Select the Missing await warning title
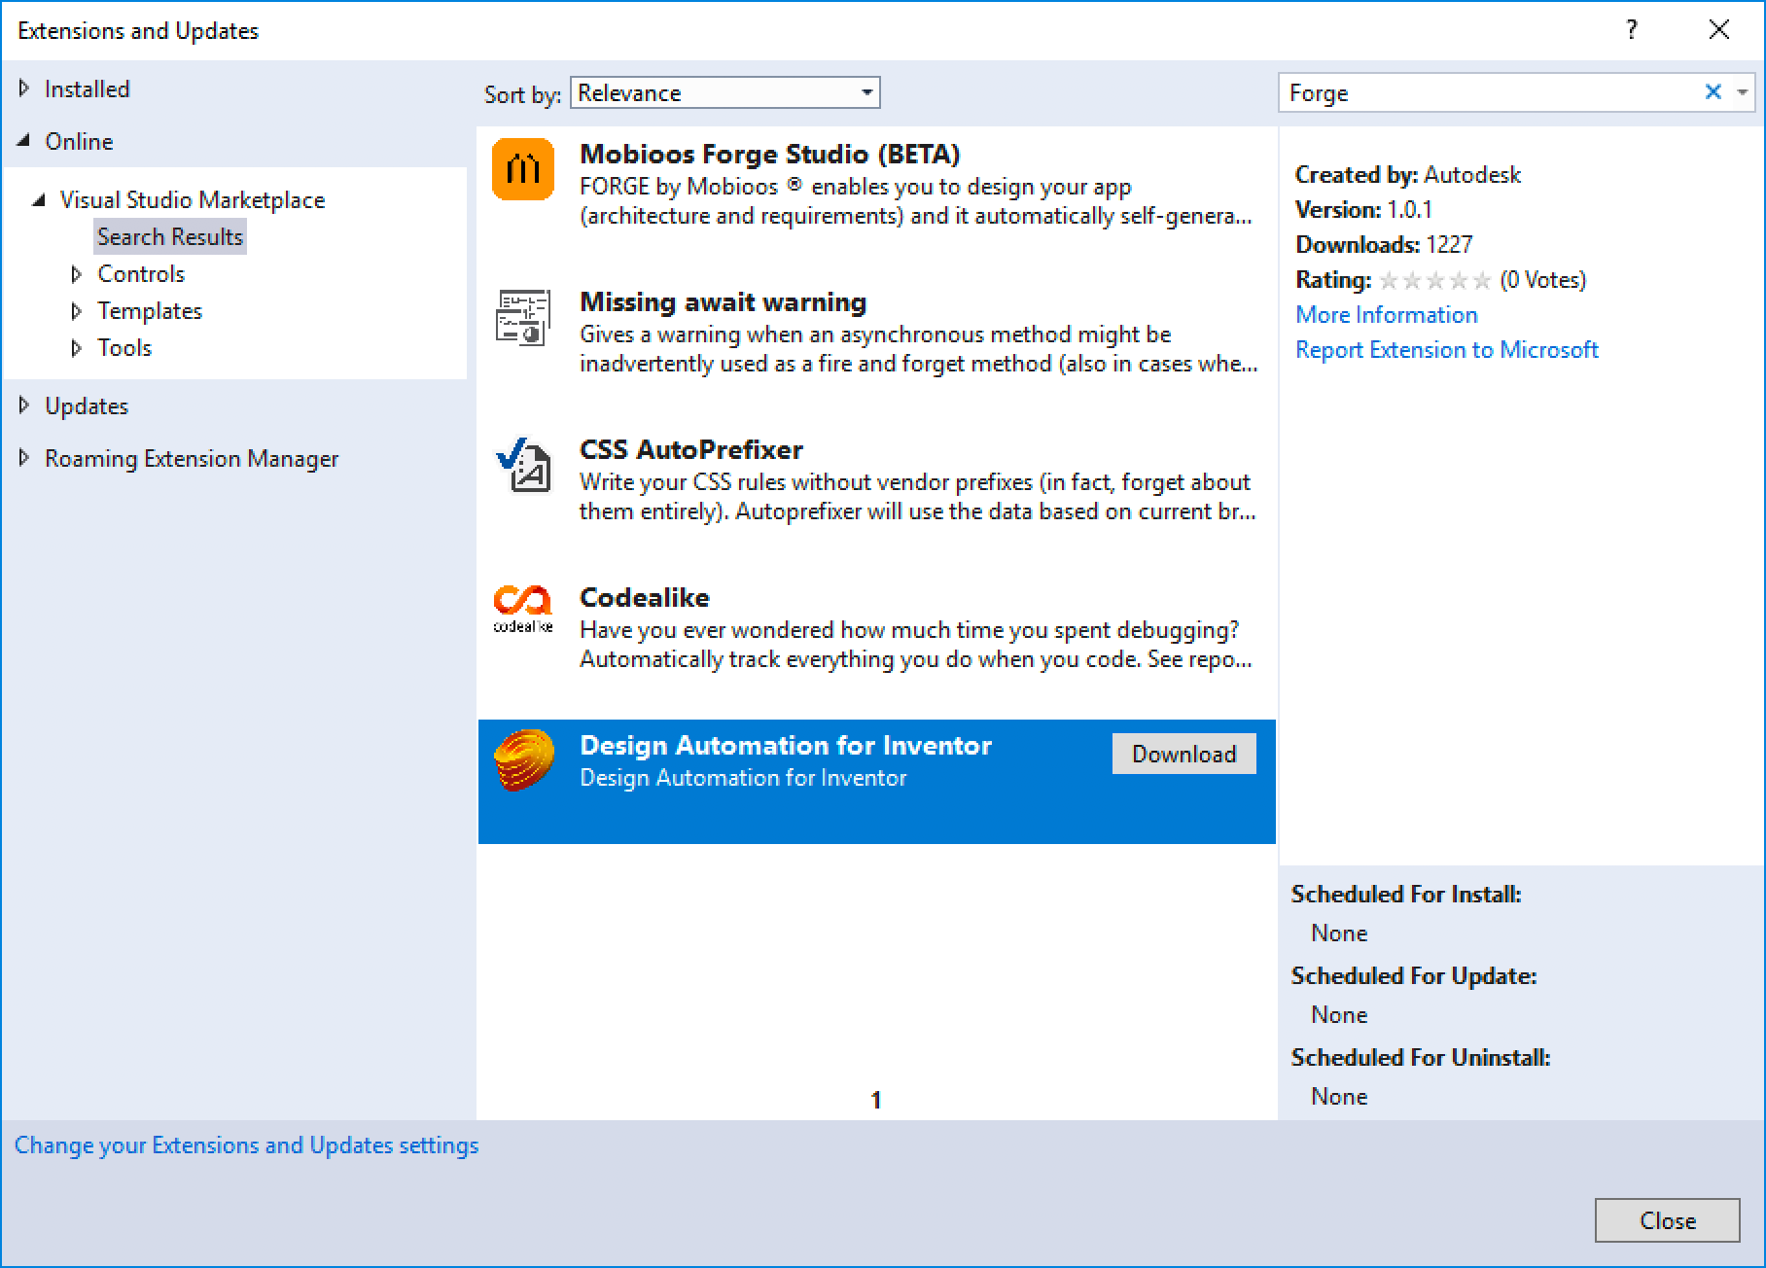 [723, 301]
